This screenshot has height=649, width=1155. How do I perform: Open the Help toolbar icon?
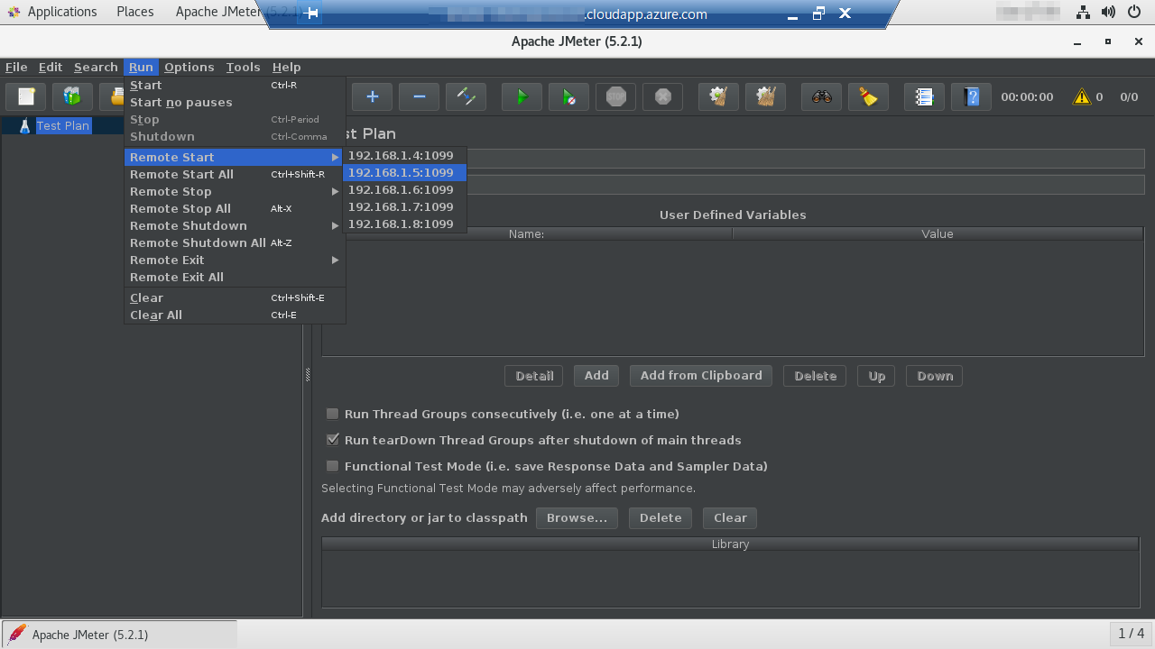(x=971, y=96)
